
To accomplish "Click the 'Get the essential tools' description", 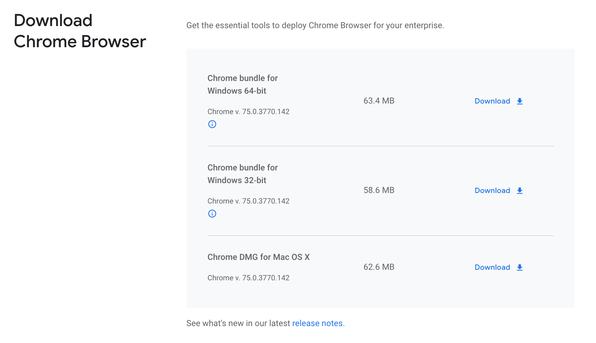I will point(315,25).
